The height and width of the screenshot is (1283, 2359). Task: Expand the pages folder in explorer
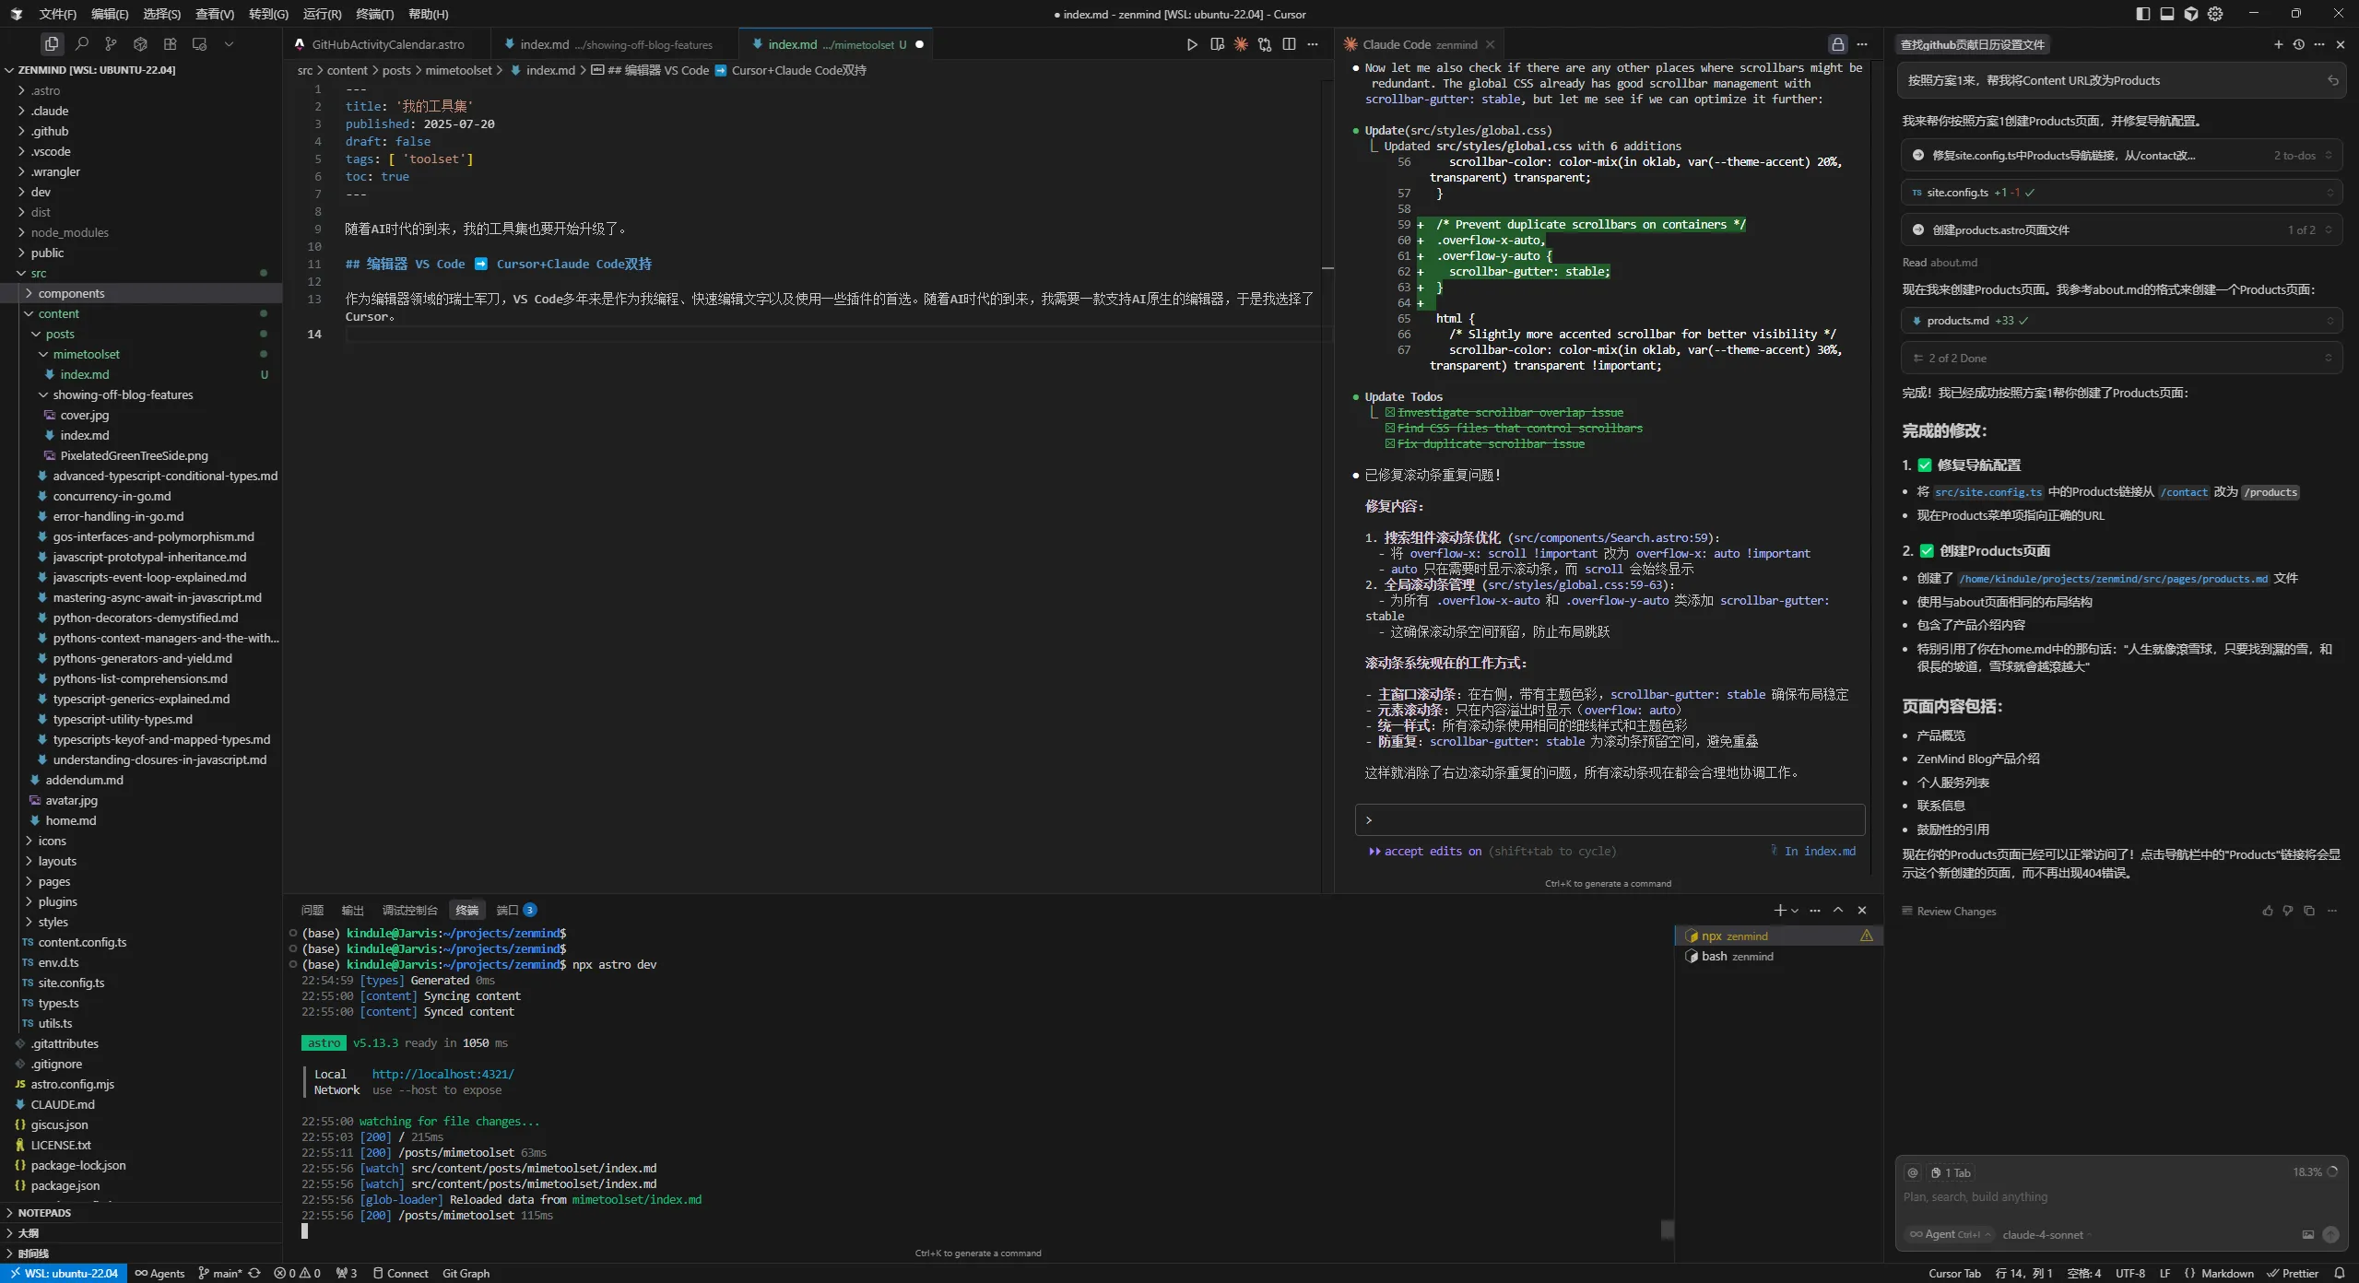coord(53,881)
